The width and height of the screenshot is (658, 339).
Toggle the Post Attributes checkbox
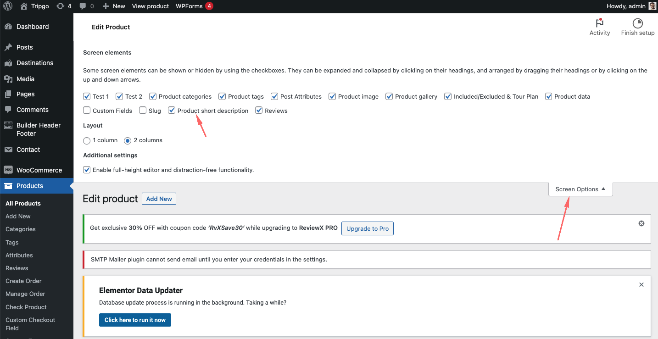point(274,96)
